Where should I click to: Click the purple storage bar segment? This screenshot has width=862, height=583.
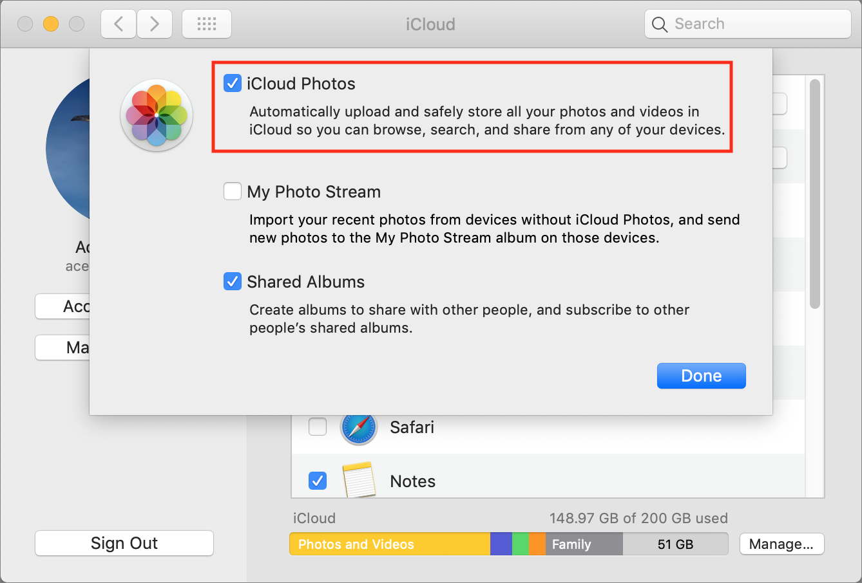[501, 544]
